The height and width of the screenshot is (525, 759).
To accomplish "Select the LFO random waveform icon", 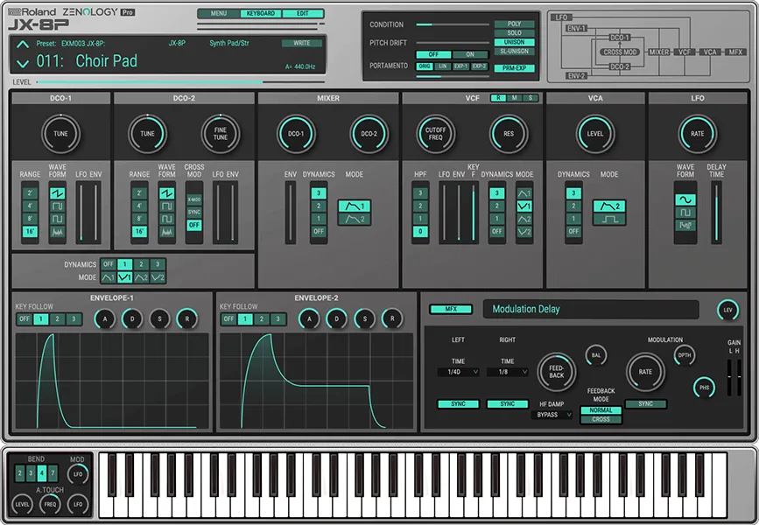I will (x=685, y=226).
